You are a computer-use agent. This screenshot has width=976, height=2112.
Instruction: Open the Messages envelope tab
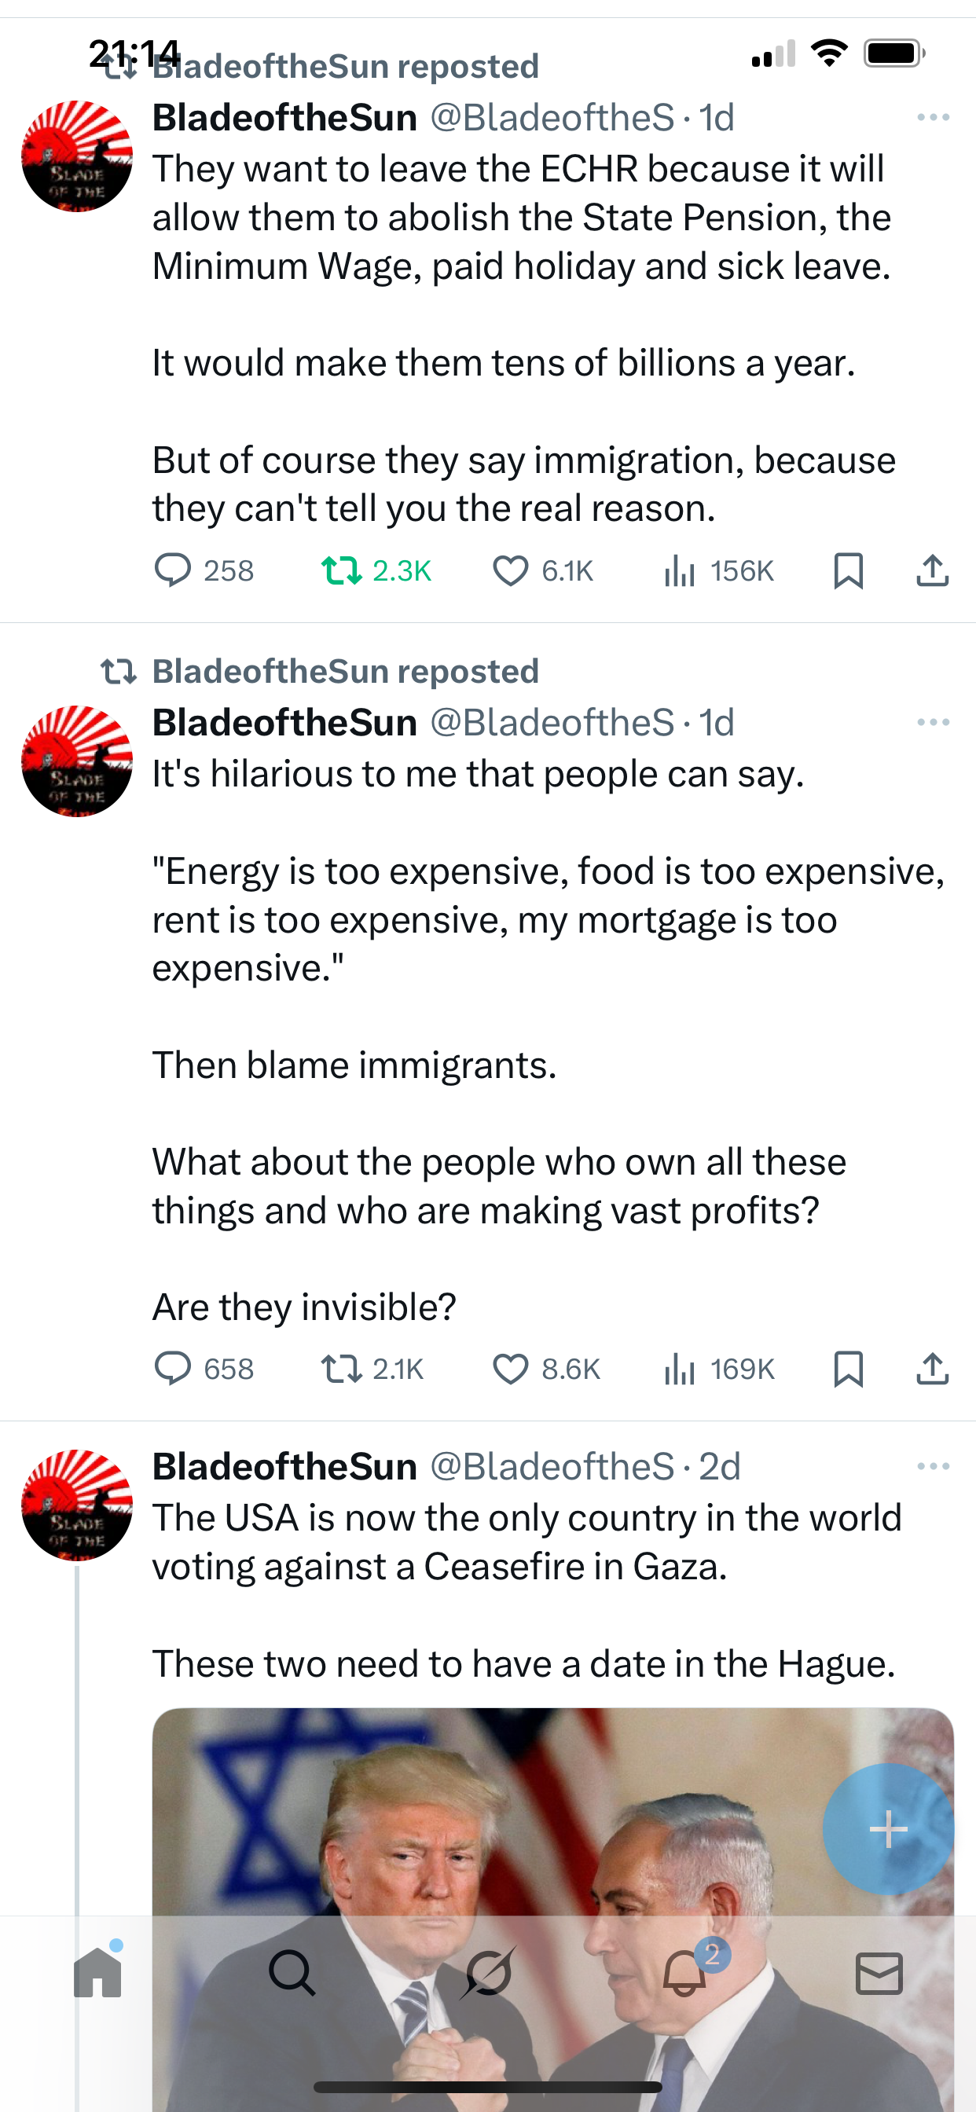[879, 1973]
